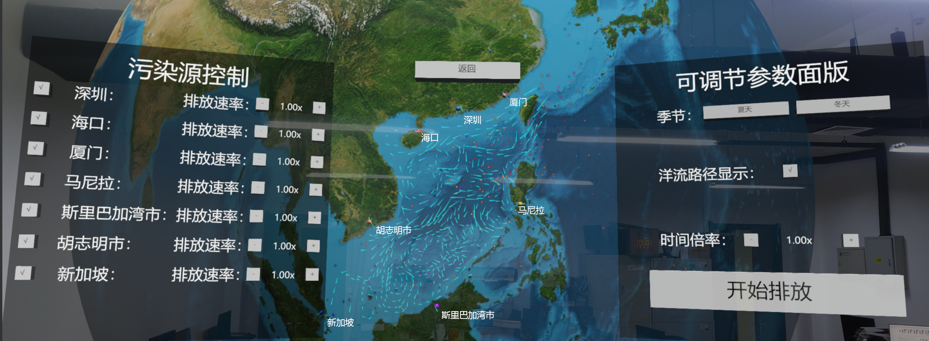Decrease 胡志明市 emission rate with minus

click(x=255, y=245)
